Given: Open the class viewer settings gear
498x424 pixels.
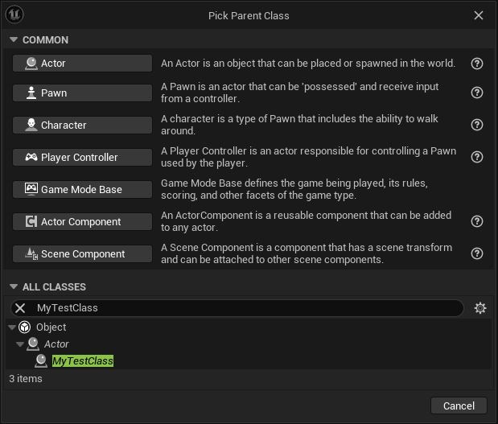Looking at the screenshot, I should pos(480,308).
